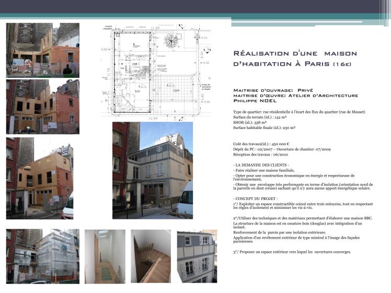Open the finished facade with shutters photo
Image resolution: width=391 pixels, height=293 pixels.
click(x=197, y=256)
